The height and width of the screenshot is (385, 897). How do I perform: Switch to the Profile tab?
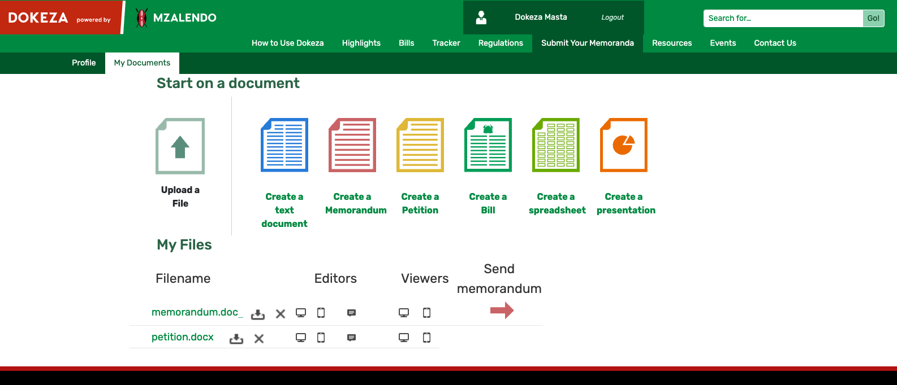click(84, 63)
